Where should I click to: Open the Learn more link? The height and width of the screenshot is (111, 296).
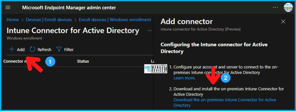pyautogui.click(x=184, y=78)
